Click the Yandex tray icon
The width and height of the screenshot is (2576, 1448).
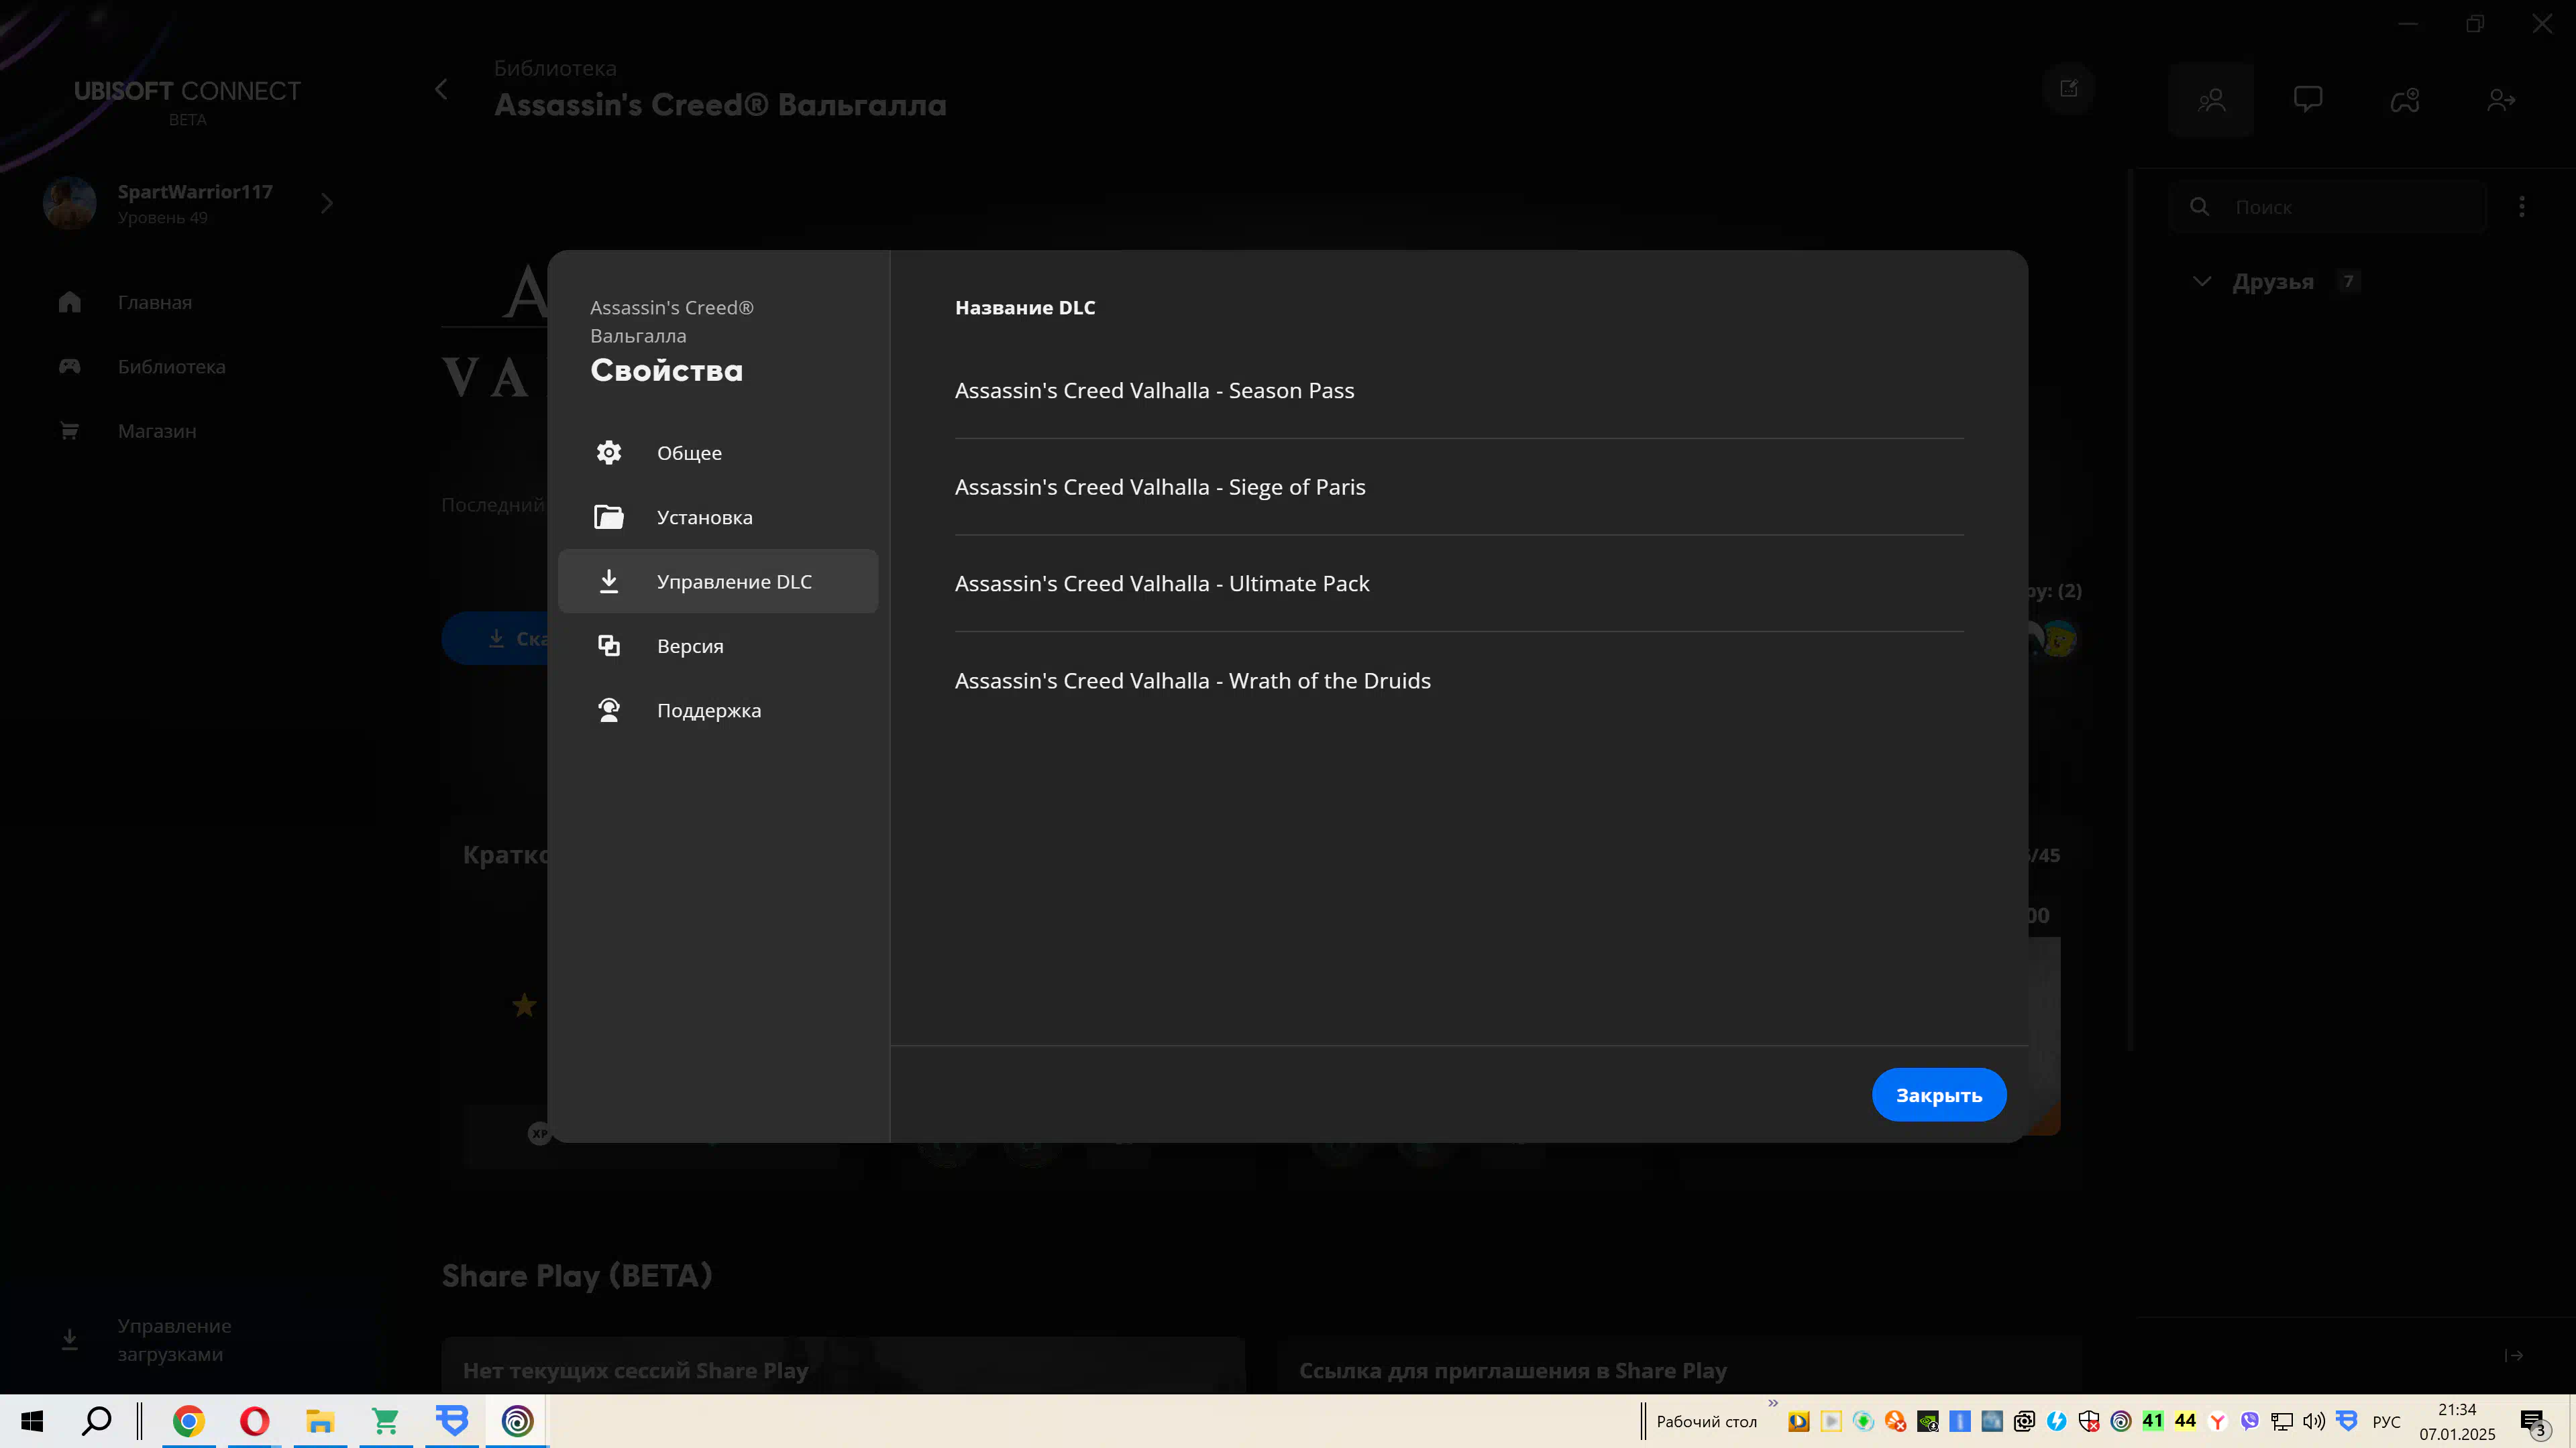click(2218, 1421)
